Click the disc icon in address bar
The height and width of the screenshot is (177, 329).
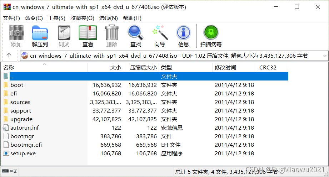tap(25, 56)
